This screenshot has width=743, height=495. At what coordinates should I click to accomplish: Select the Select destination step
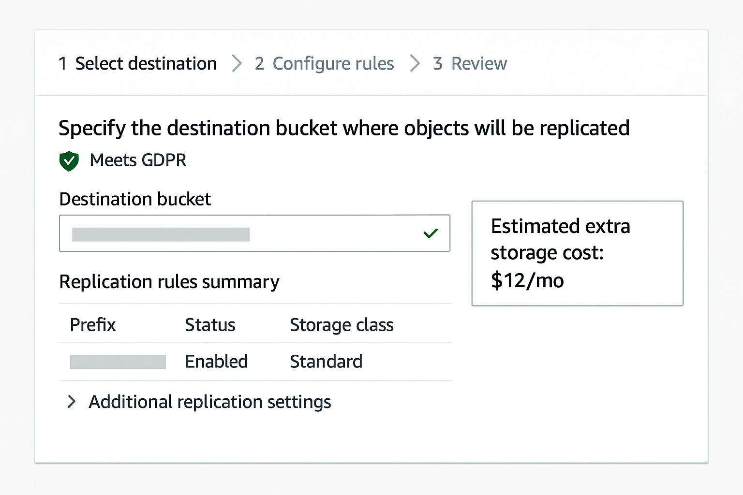[x=137, y=63]
